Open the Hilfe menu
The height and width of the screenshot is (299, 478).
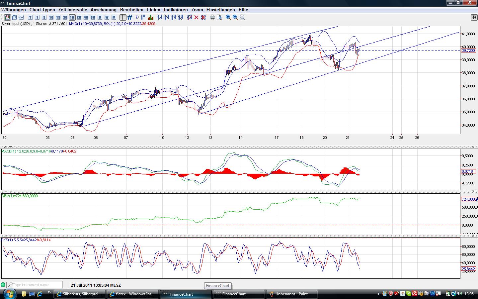[243, 10]
